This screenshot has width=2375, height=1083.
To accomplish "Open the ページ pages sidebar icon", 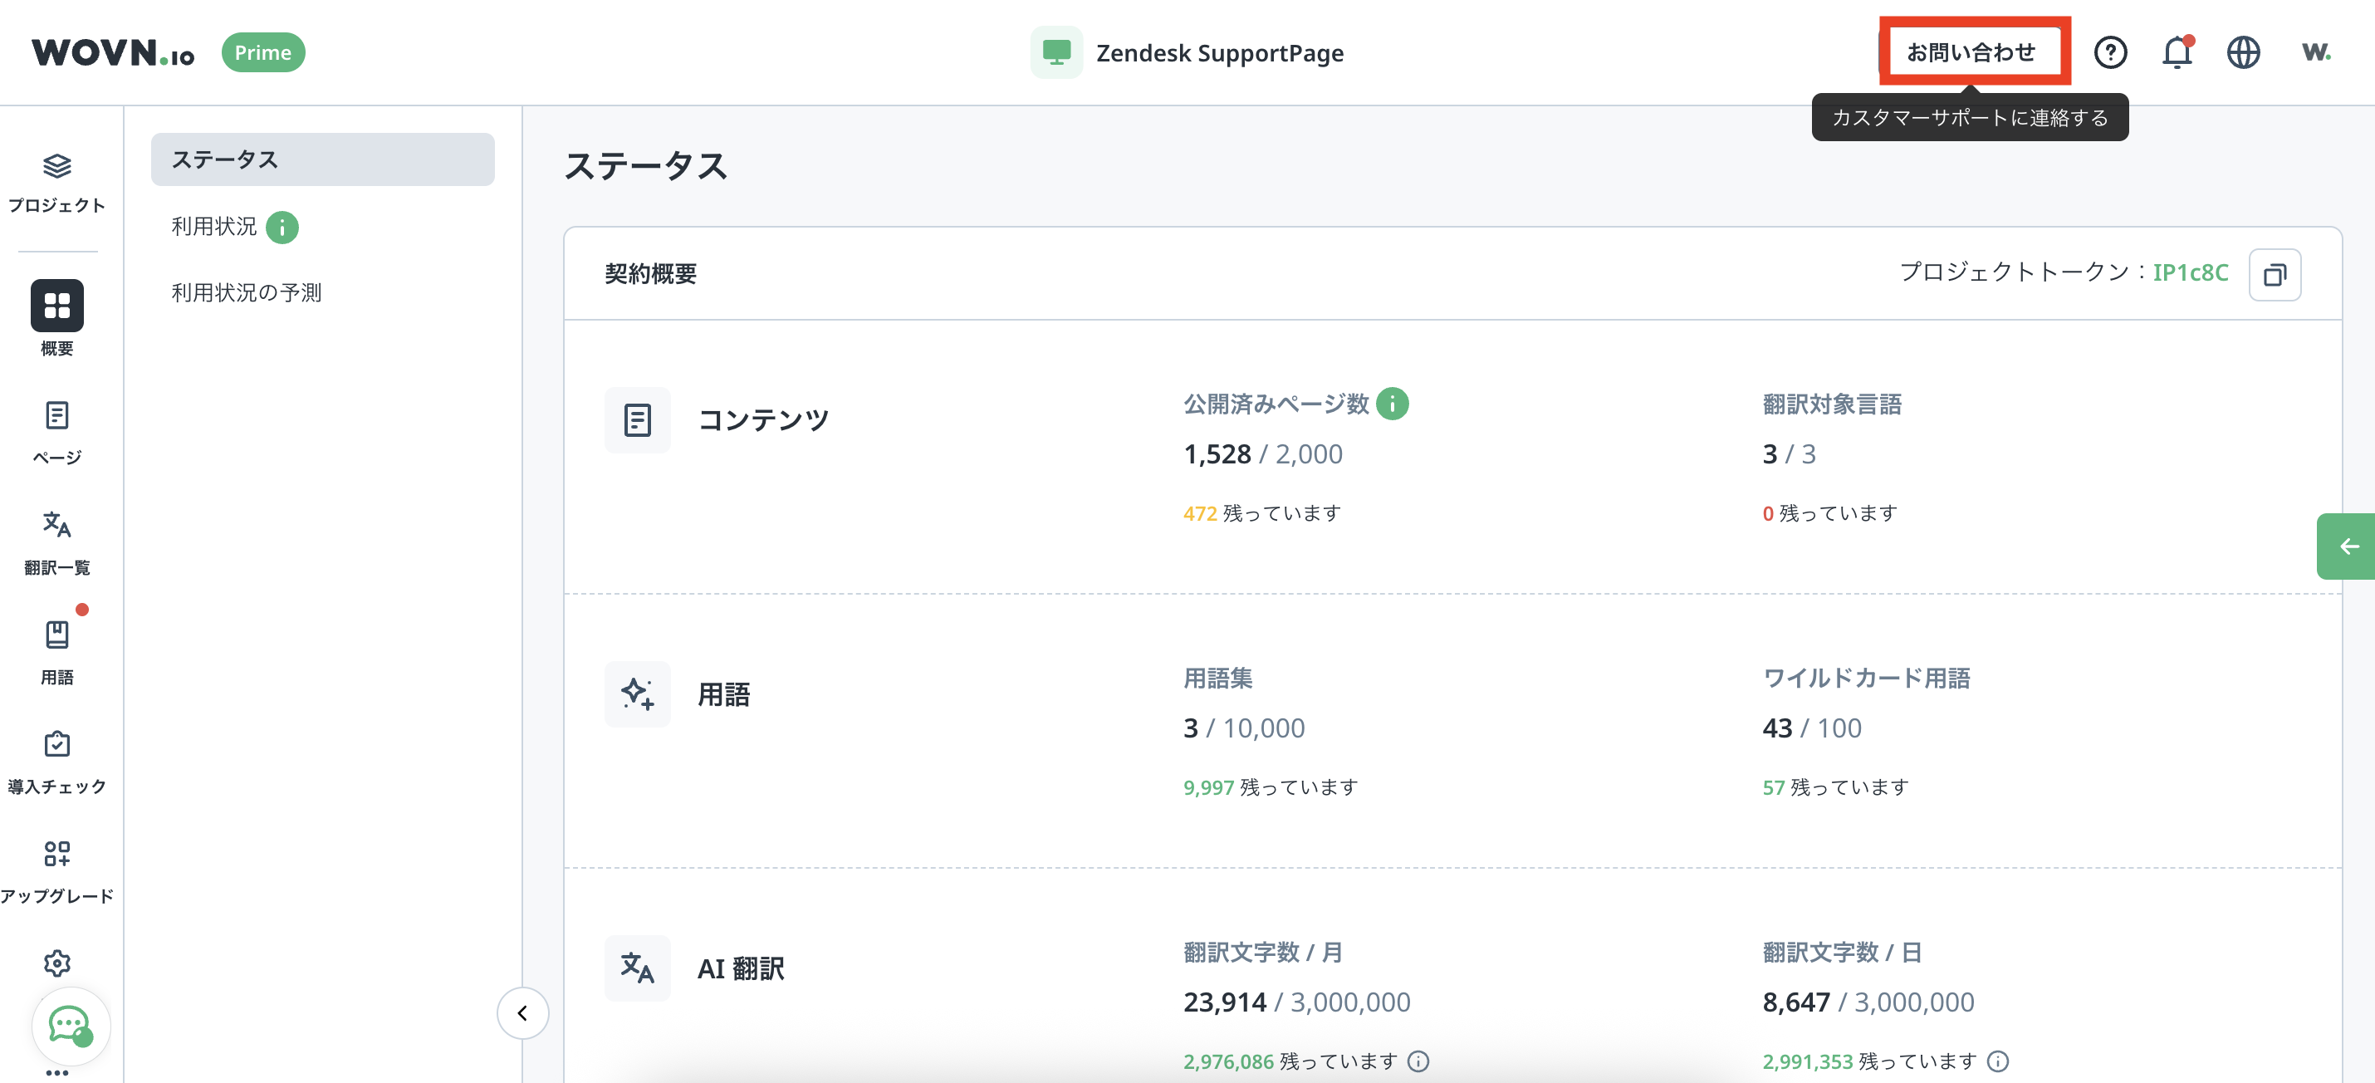I will point(56,416).
